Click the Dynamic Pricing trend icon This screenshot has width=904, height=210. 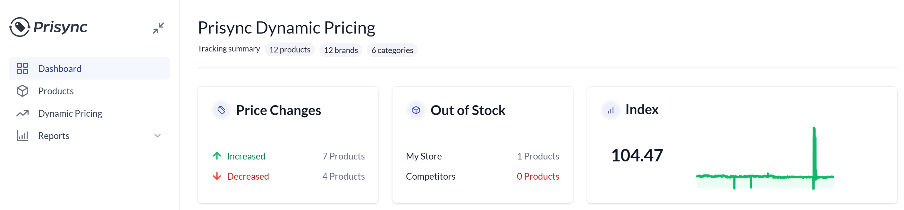[x=22, y=113]
